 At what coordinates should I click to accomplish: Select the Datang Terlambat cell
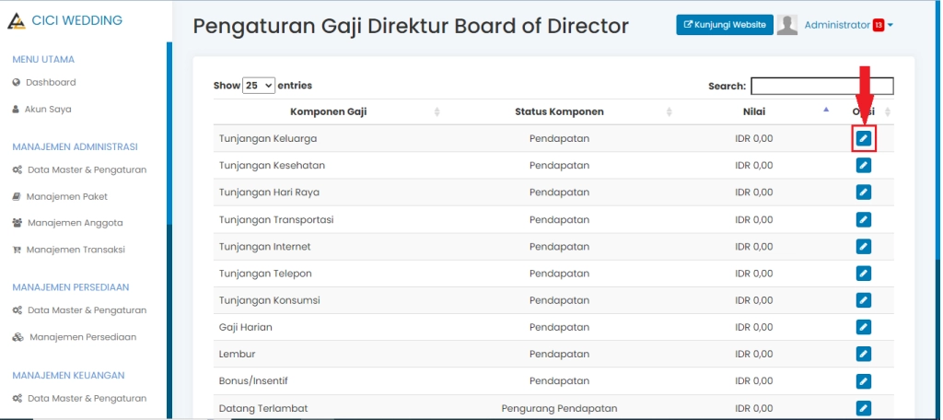263,408
